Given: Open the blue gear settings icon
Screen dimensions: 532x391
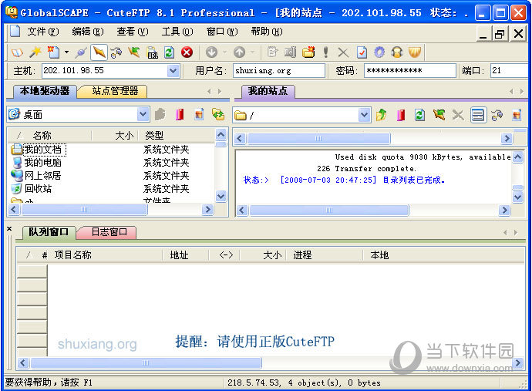Looking at the screenshot, I should tap(379, 52).
